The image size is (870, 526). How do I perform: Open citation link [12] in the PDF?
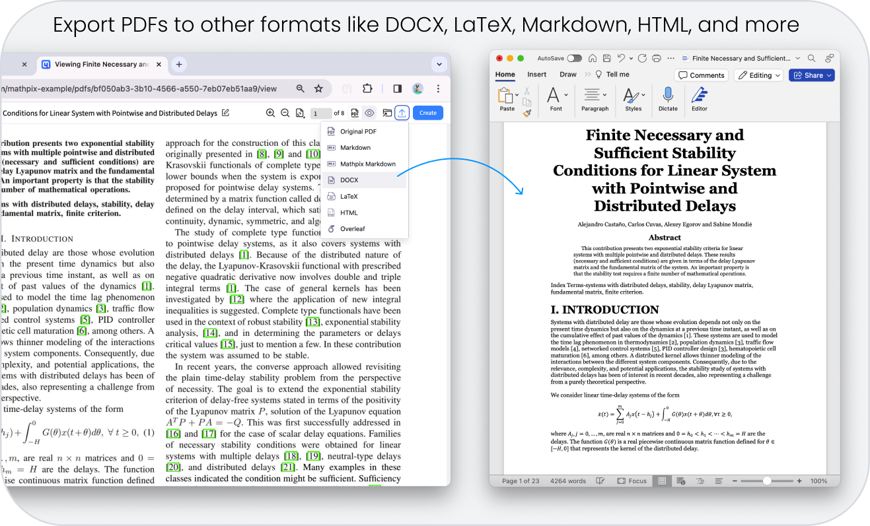coord(236,299)
